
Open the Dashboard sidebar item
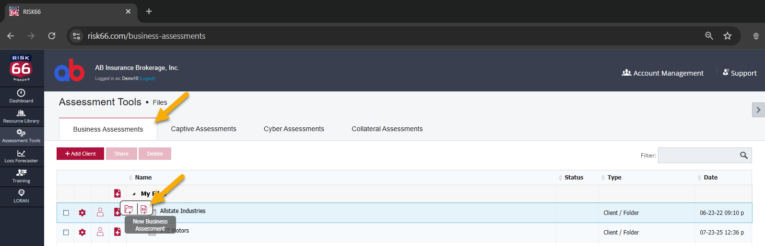coord(22,96)
